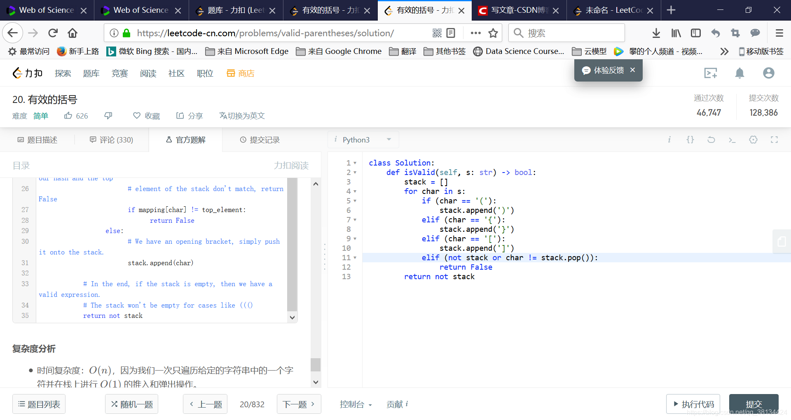Like the problem with thumbs-up icon
This screenshot has height=420, width=791.
68,116
